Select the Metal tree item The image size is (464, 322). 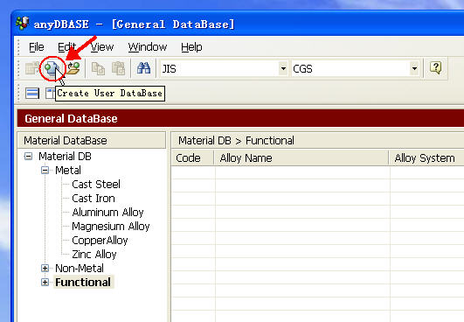pos(68,170)
